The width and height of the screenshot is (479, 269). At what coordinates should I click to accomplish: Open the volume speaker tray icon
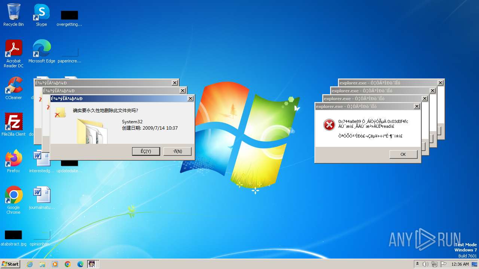tap(425, 264)
